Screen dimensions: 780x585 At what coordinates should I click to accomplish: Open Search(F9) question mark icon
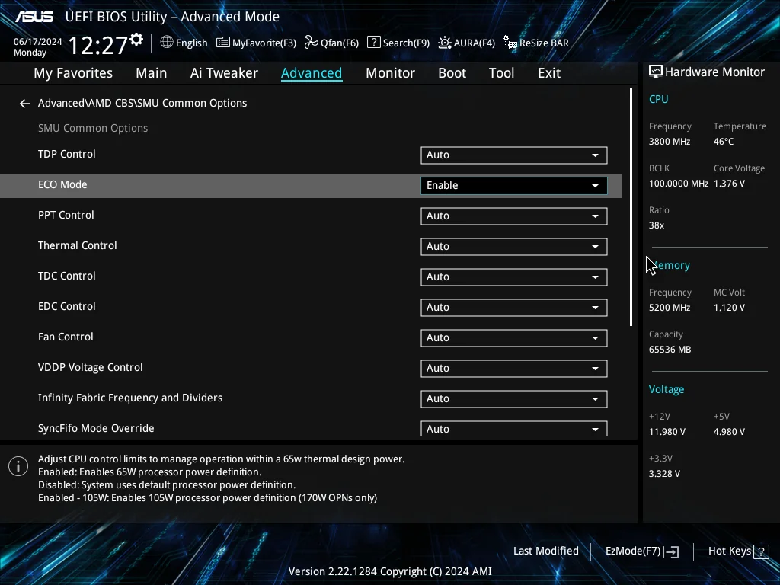point(373,43)
